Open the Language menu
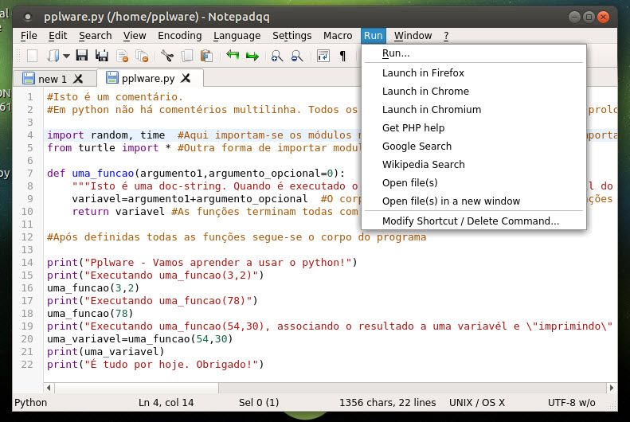This screenshot has height=422, width=630. pos(237,36)
